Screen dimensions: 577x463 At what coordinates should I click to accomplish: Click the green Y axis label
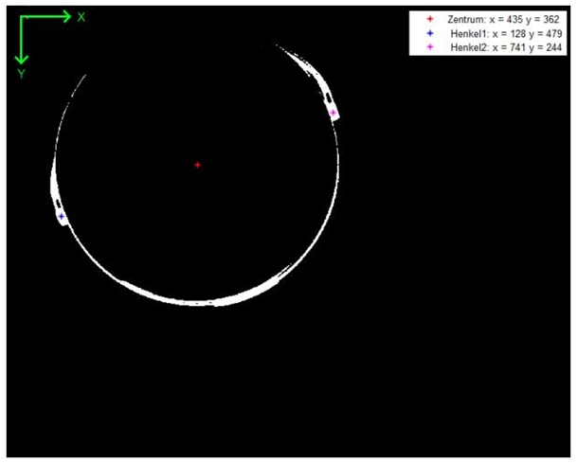21,74
